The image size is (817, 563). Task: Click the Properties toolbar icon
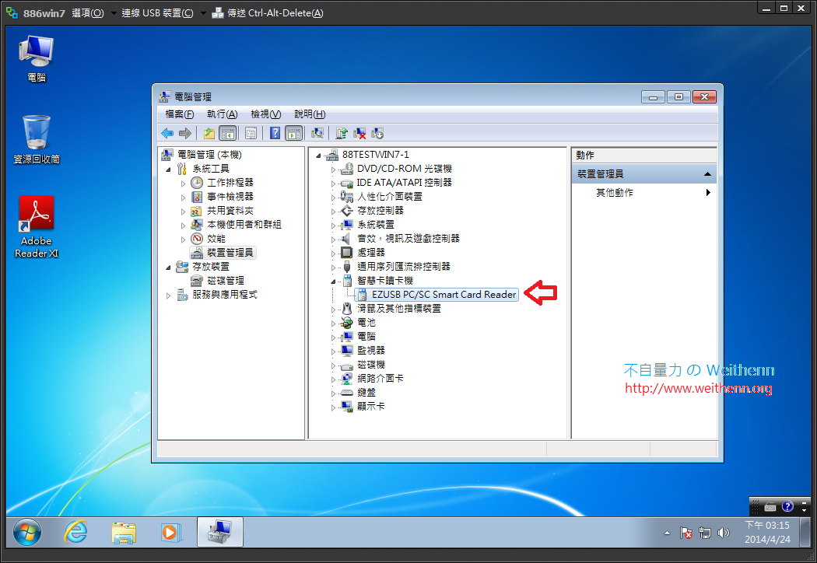click(x=251, y=133)
